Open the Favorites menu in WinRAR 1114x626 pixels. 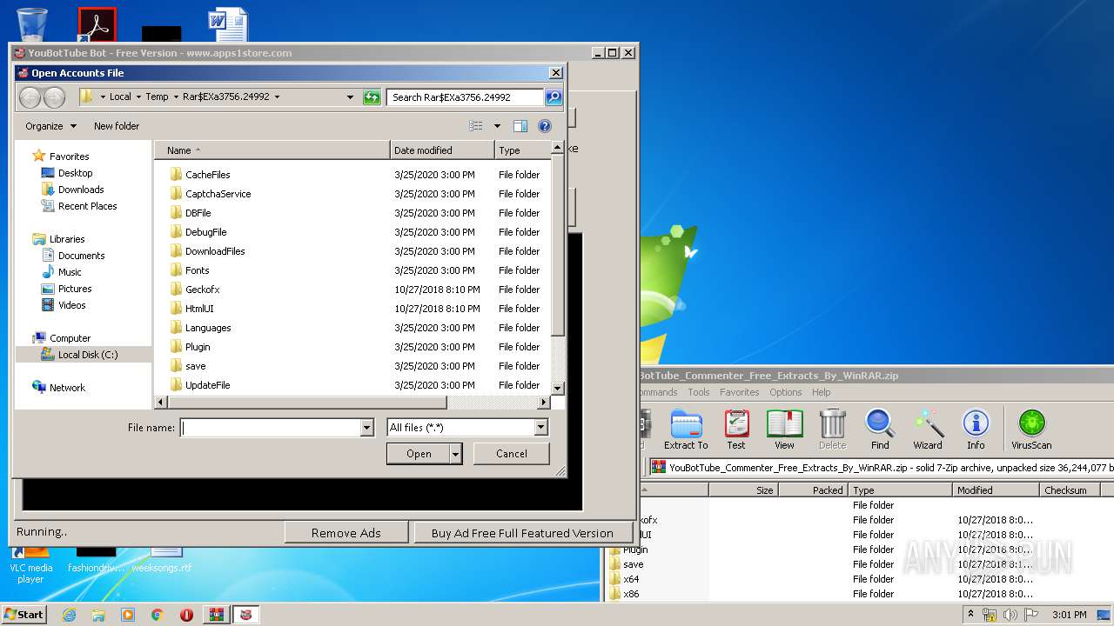point(739,392)
